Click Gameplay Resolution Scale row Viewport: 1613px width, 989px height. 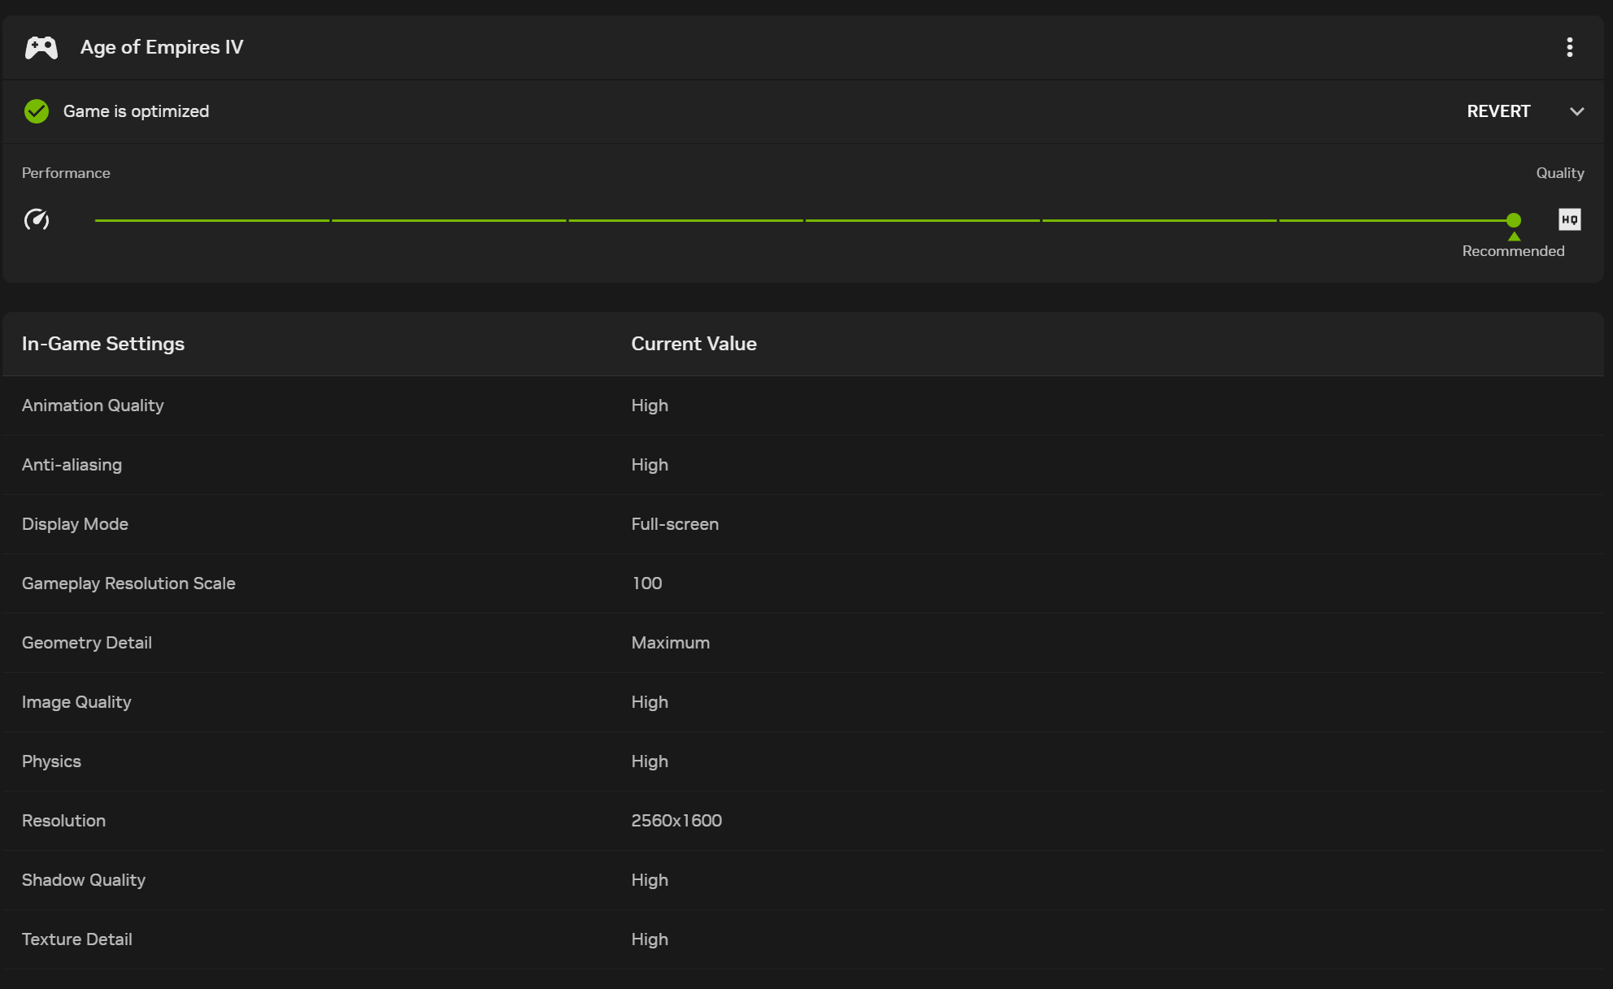pyautogui.click(x=128, y=583)
